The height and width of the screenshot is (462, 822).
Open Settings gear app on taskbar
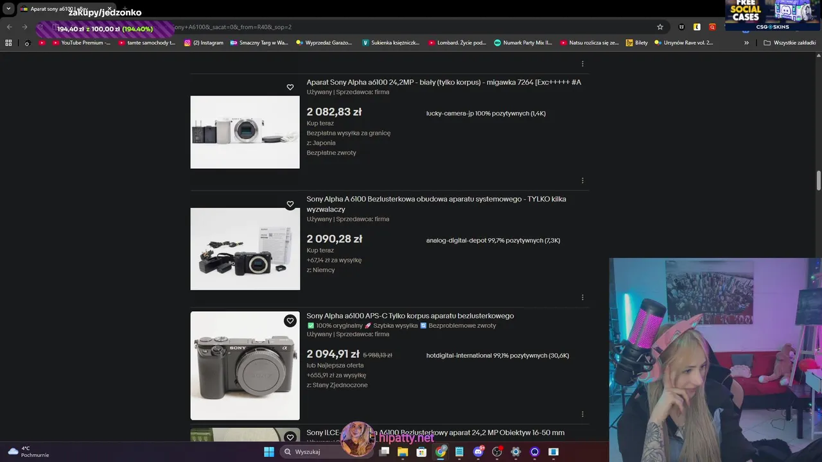pyautogui.click(x=516, y=452)
